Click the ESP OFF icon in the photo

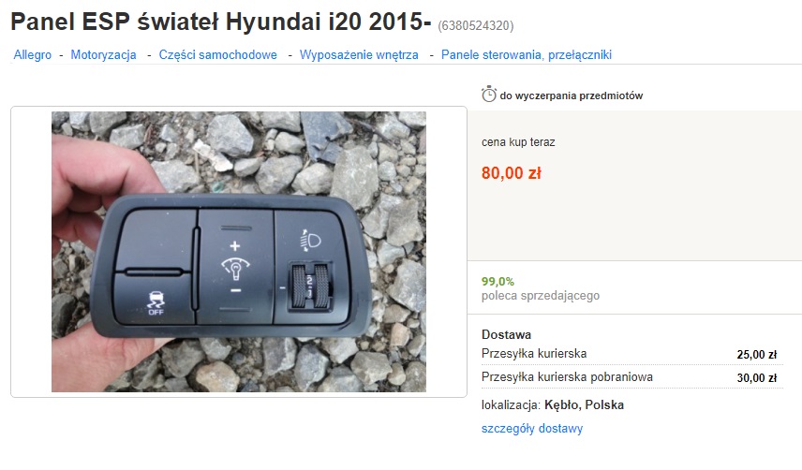point(156,302)
